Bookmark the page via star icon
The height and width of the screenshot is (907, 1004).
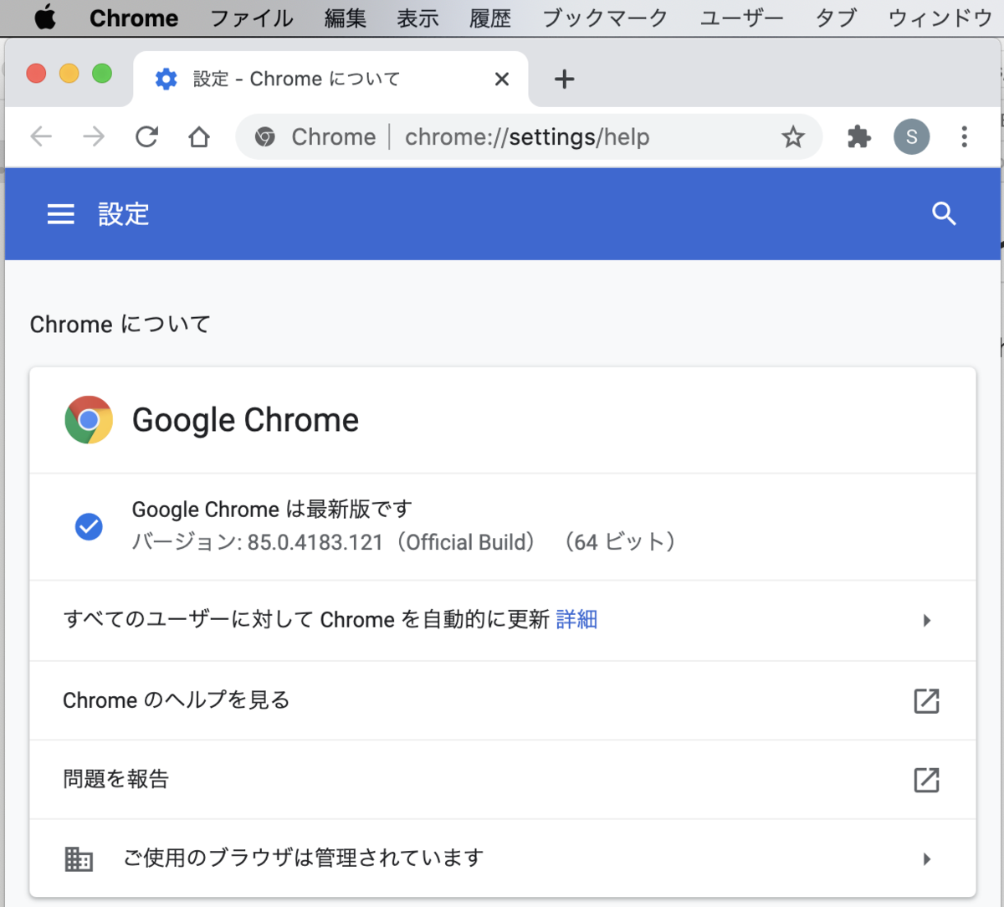coord(793,136)
